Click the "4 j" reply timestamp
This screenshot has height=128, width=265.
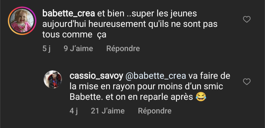pyautogui.click(x=74, y=111)
